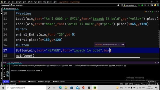Click the yellow IDE updates icon
The width and height of the screenshot is (160, 90).
155,5
